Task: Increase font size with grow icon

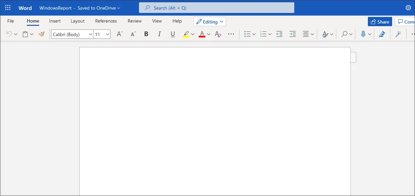Action: [x=120, y=34]
